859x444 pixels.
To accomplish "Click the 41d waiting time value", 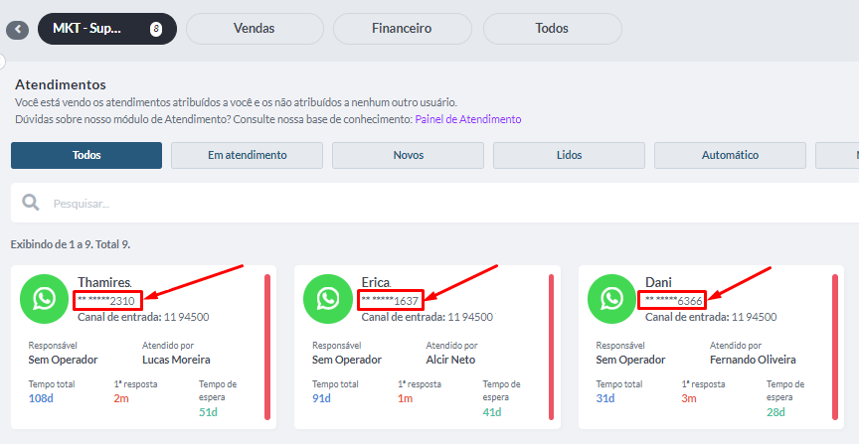I will click(492, 412).
